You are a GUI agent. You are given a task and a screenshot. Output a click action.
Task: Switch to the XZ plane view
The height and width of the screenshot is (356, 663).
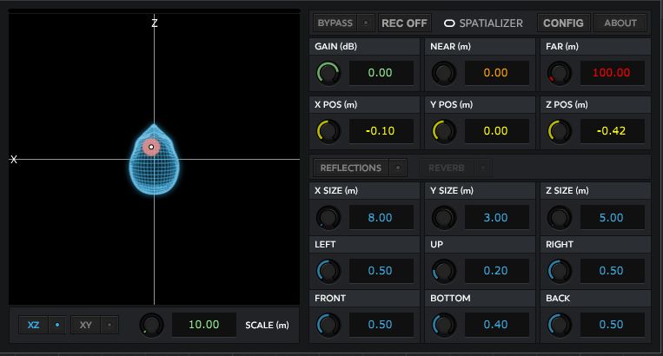pos(33,325)
